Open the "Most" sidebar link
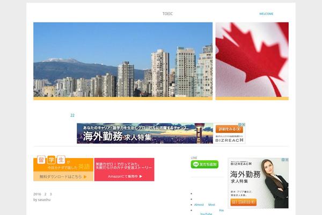 [x=211, y=205]
